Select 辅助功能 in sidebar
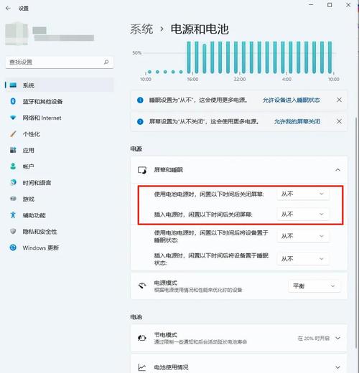359x373 pixels. point(60,215)
